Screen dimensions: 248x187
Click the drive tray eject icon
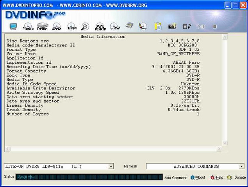129,26
